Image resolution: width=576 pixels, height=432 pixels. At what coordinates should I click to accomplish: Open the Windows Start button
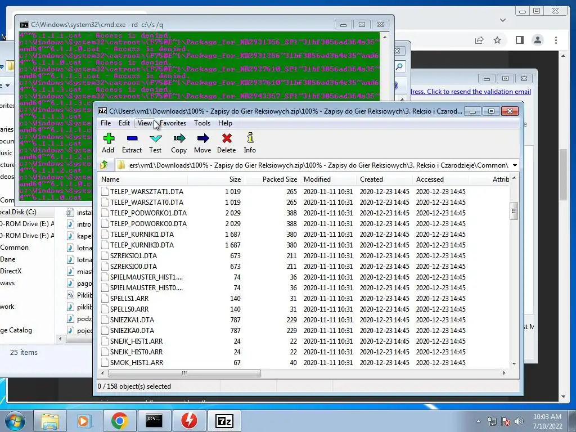[x=15, y=421]
